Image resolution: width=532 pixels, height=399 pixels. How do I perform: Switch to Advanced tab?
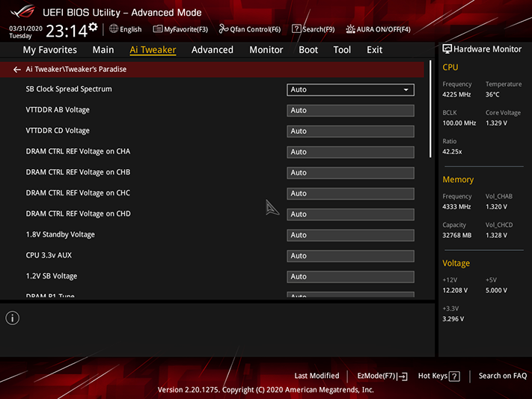coord(213,50)
